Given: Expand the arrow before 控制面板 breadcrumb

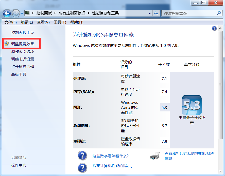Looking at the screenshot, I should coord(33,13).
